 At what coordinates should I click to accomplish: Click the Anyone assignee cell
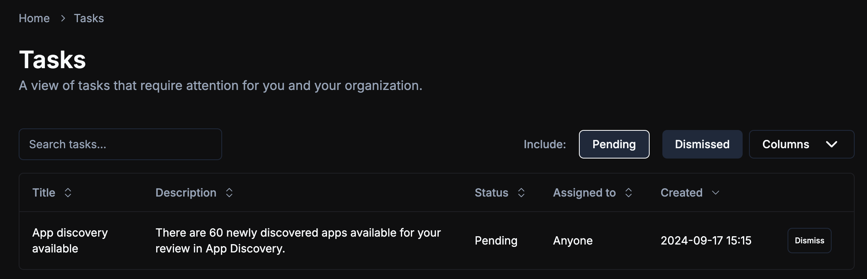point(573,241)
